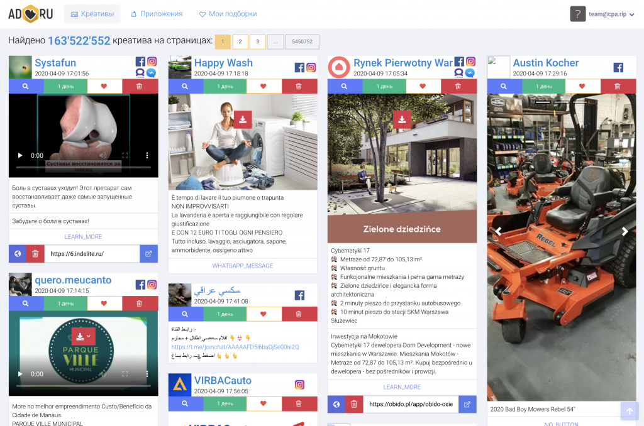This screenshot has height=426, width=644.
Task: Open Systafun video more options menu
Action: (147, 156)
